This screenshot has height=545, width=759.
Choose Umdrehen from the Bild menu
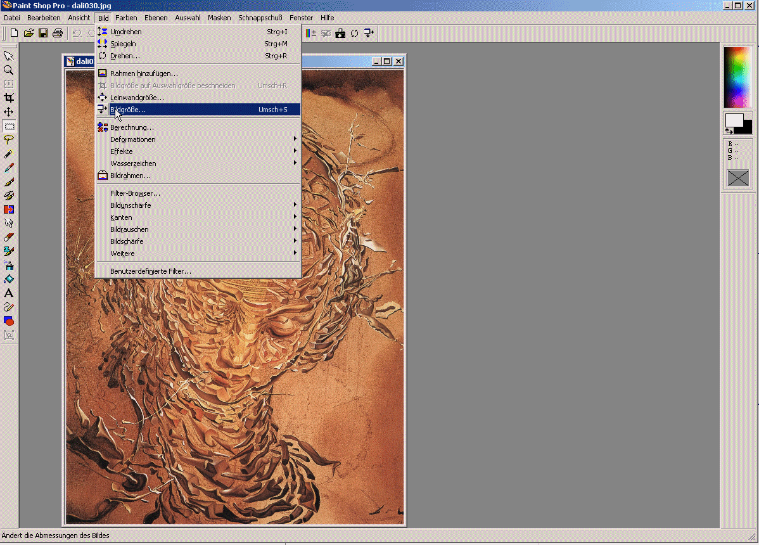click(198, 32)
